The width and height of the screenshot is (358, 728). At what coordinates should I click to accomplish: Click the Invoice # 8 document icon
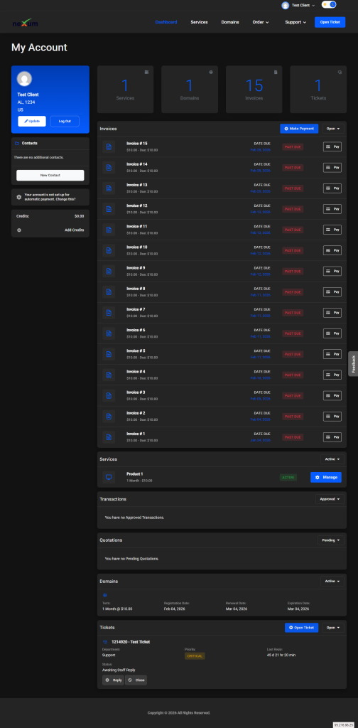click(x=109, y=292)
